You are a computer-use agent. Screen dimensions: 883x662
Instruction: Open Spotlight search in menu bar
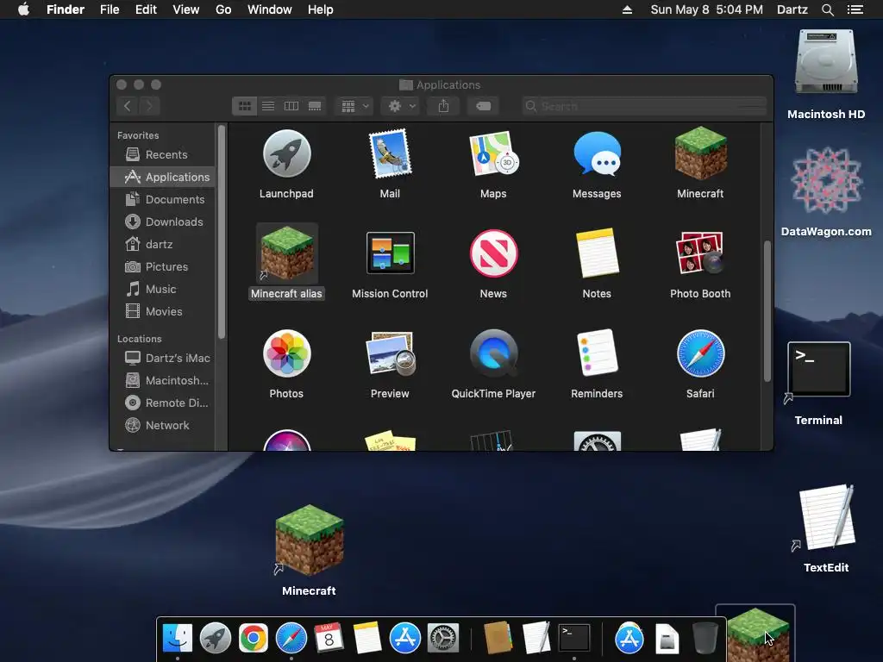tap(827, 9)
